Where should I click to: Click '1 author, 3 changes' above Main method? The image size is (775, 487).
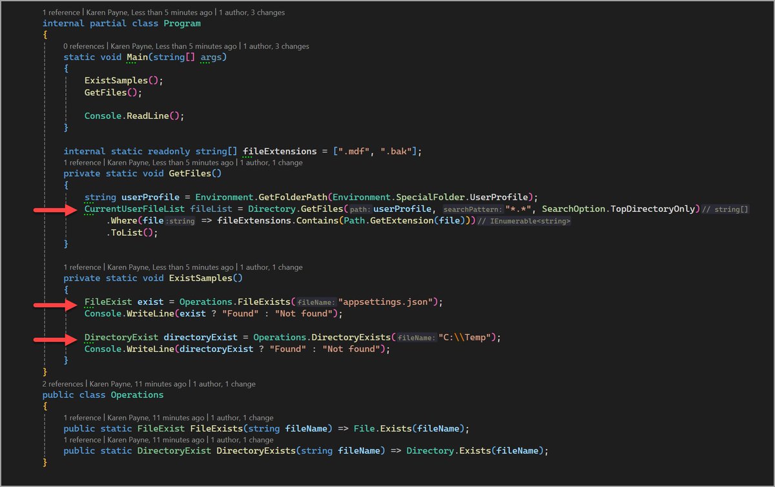(x=276, y=47)
